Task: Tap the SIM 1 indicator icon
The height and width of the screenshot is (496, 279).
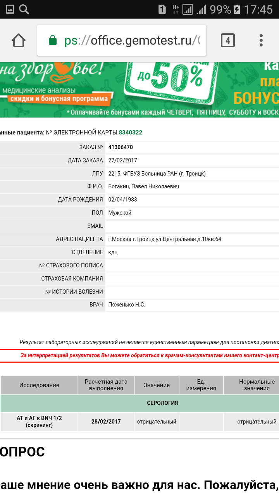Action: pos(162,9)
